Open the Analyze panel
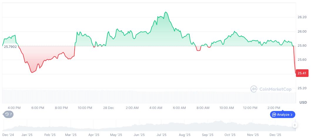315x138 pixels. pos(282,115)
